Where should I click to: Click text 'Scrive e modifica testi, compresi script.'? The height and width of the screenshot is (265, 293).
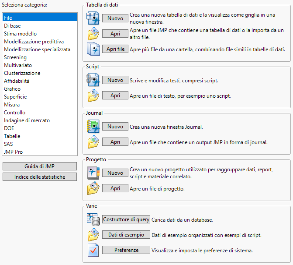click(x=174, y=81)
